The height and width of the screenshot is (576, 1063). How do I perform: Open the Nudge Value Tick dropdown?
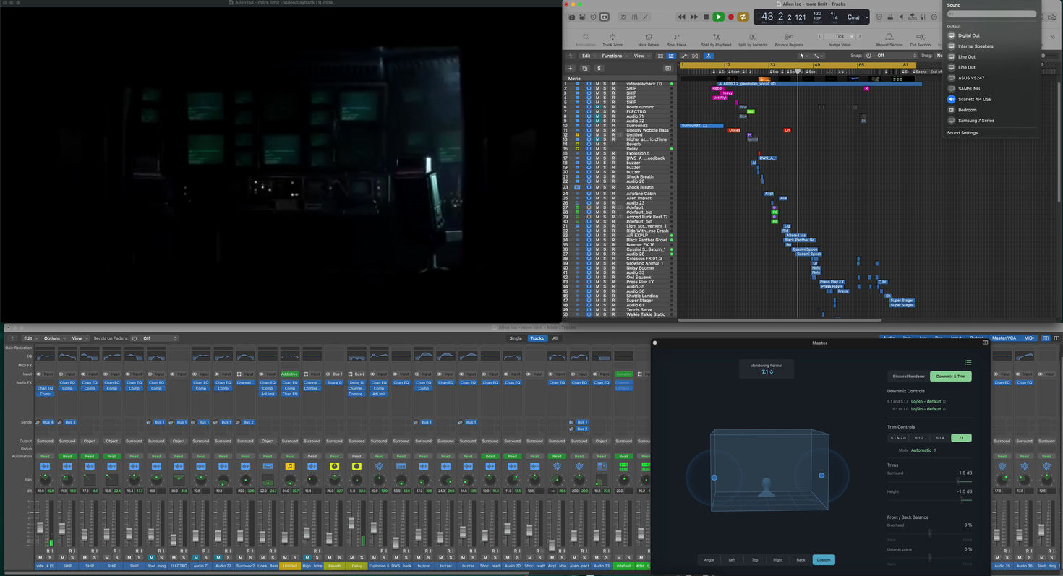(840, 36)
